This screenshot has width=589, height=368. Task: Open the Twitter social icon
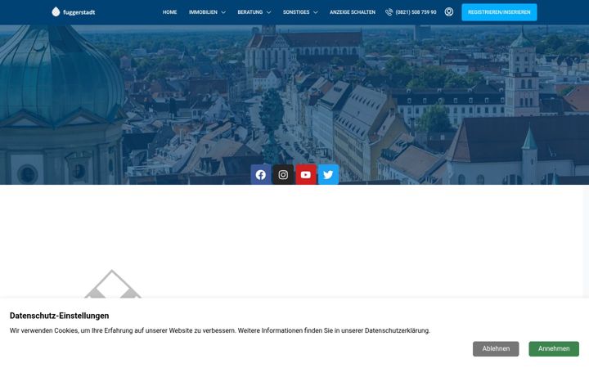coord(328,175)
